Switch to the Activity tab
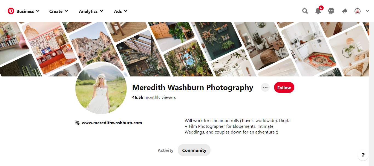The height and width of the screenshot is (166, 374). (165, 150)
